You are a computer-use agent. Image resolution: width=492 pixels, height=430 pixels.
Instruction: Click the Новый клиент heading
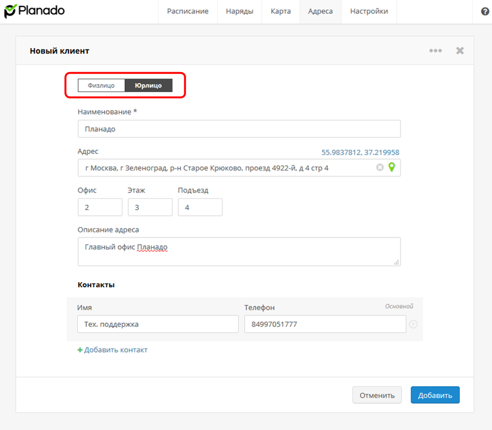(x=60, y=51)
